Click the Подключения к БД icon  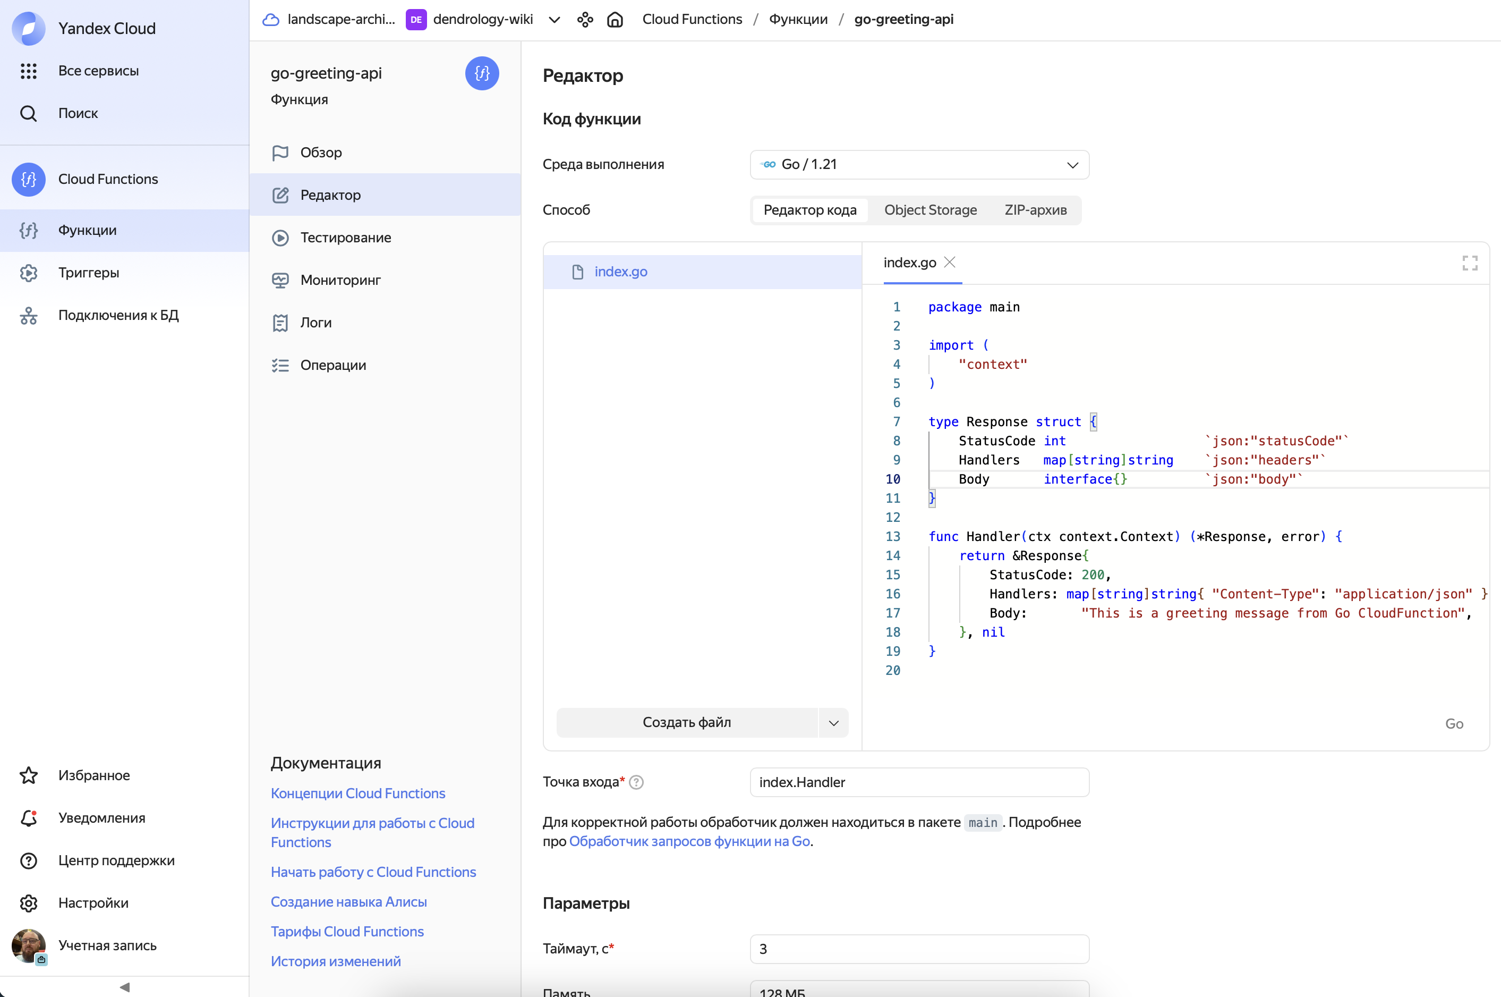[29, 315]
